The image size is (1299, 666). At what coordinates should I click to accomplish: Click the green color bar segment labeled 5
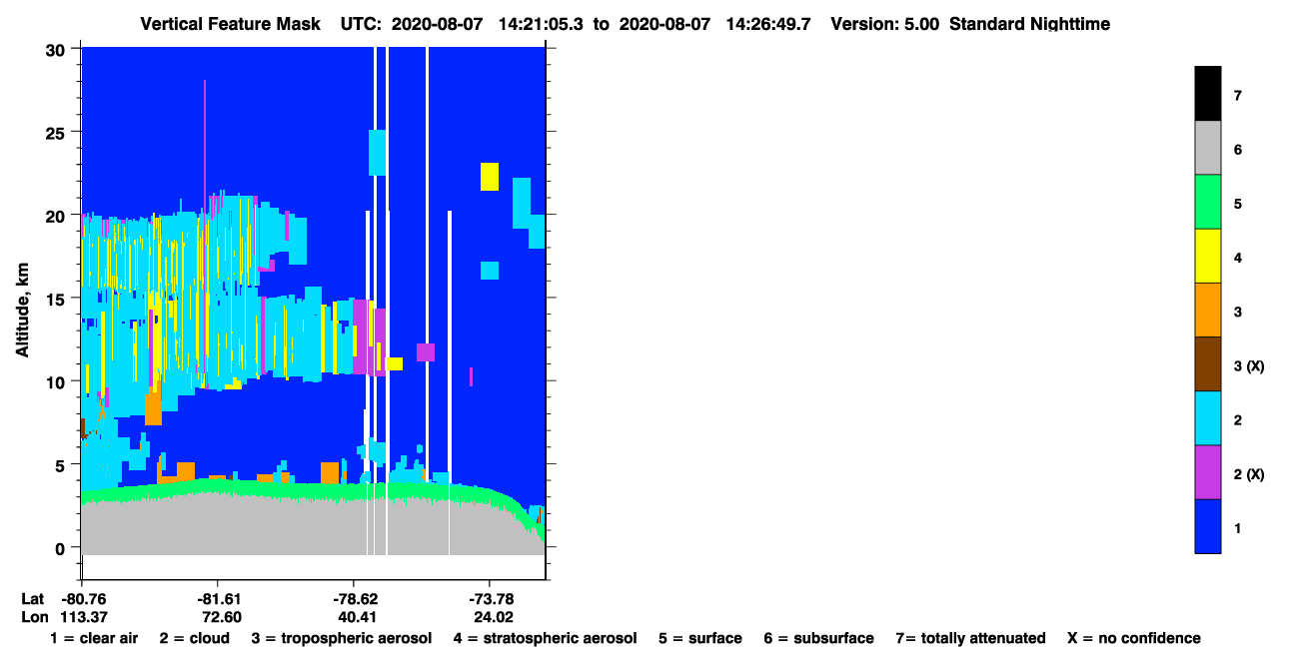pos(1207,202)
